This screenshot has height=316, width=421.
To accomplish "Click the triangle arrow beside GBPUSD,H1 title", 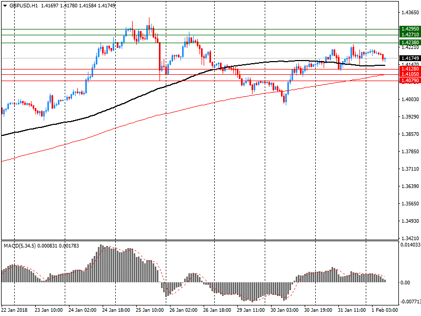I will click(5, 5).
